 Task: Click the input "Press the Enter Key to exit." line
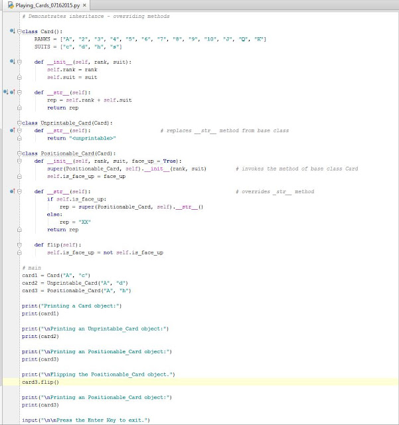[x=86, y=420]
